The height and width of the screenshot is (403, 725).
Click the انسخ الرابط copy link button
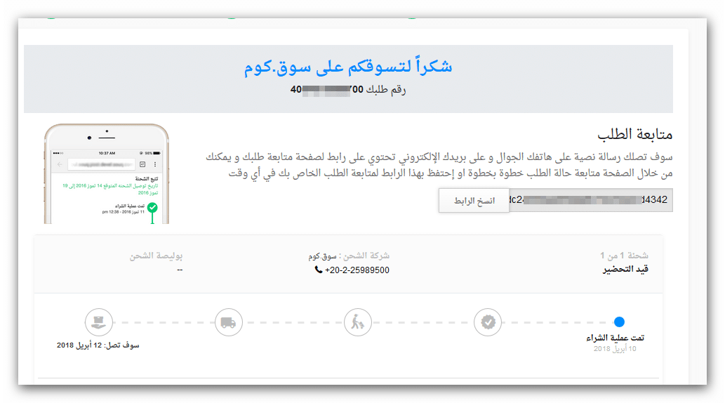(x=474, y=200)
